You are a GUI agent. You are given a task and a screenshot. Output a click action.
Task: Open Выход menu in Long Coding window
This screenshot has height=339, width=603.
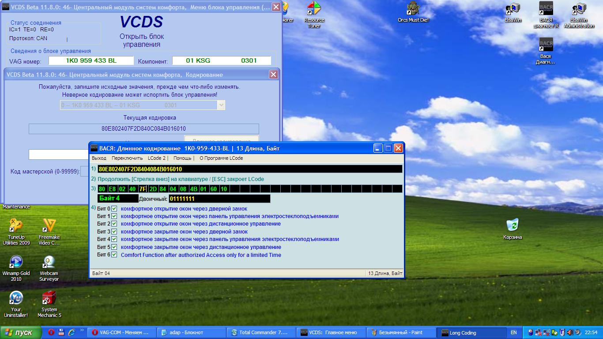(x=99, y=158)
